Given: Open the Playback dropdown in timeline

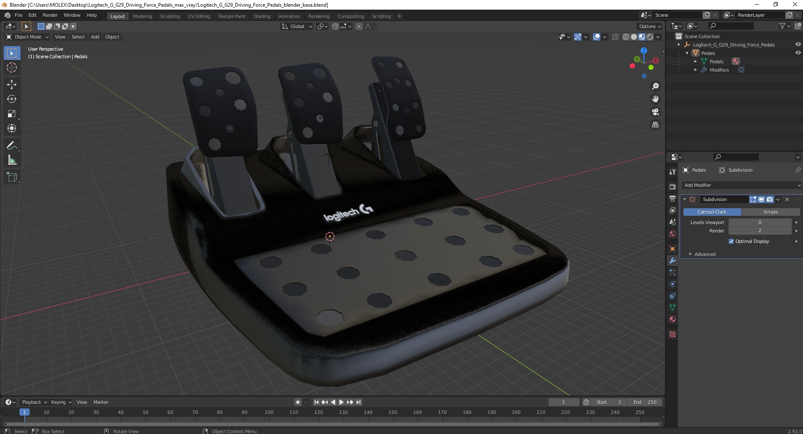Looking at the screenshot, I should point(34,402).
